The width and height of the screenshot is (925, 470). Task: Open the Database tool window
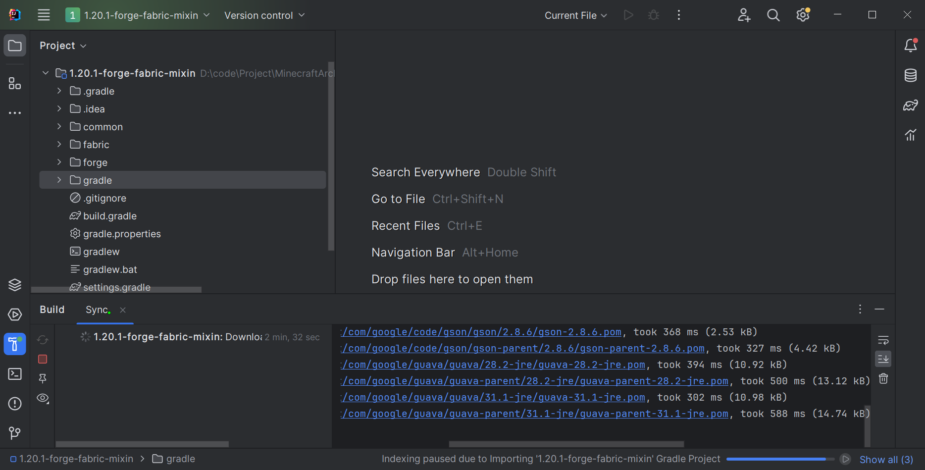click(911, 75)
